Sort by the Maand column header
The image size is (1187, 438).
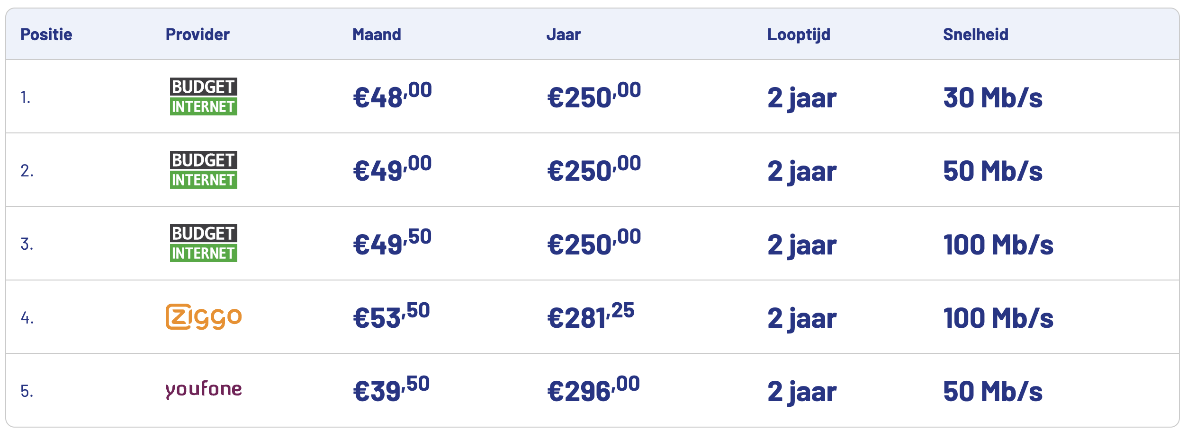(377, 35)
